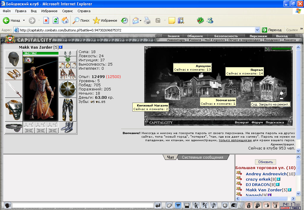Open the Избранное favorites pane
304x210 pixels.
[x=105, y=20]
